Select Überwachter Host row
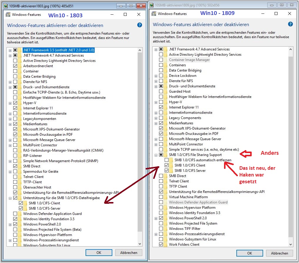The width and height of the screenshot is (299, 263). [x=37, y=187]
